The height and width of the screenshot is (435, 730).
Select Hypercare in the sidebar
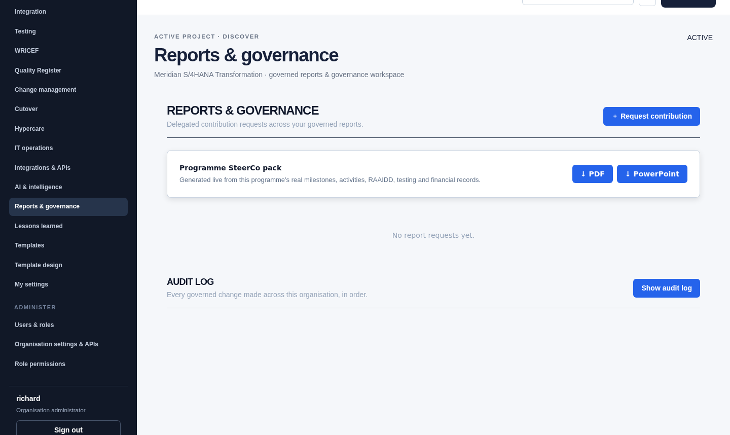[x=68, y=129]
